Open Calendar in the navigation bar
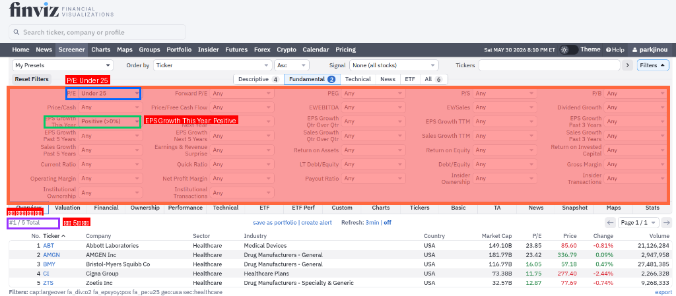 point(316,49)
